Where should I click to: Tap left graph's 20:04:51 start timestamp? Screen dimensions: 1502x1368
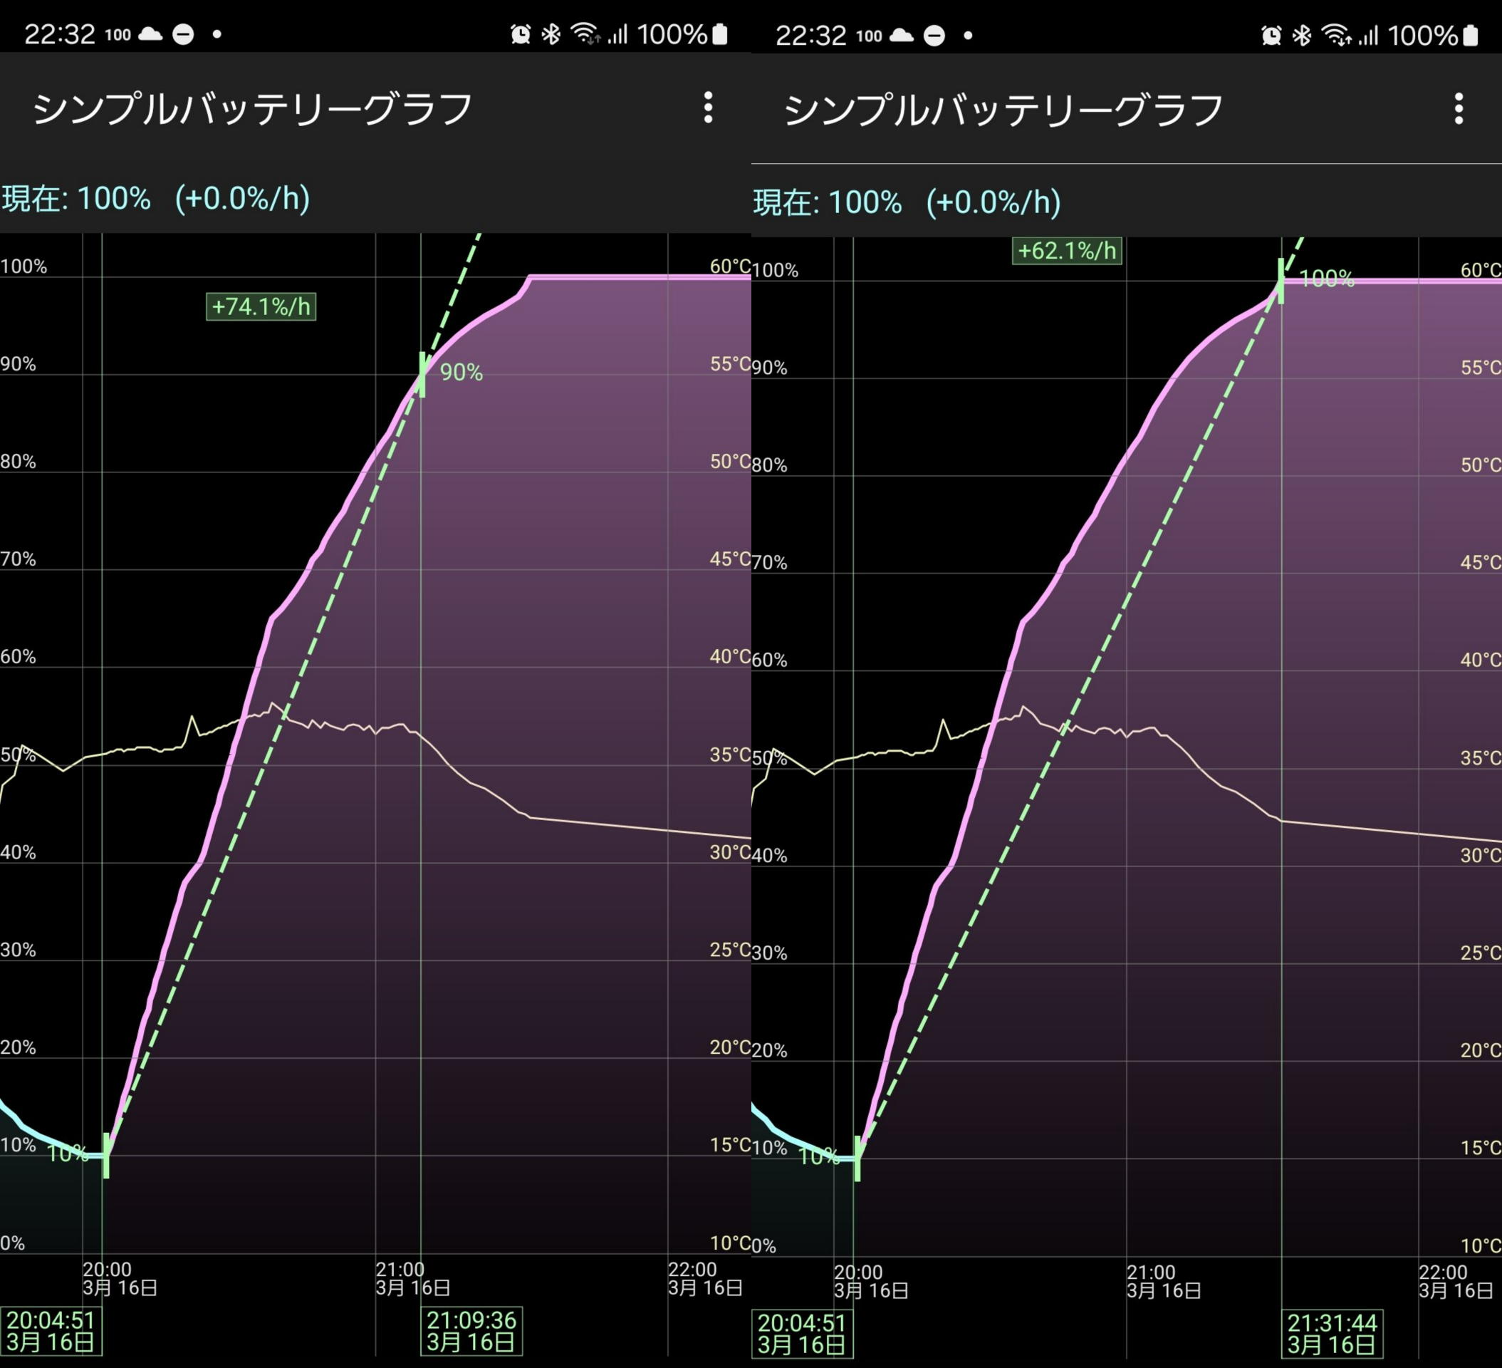(51, 1331)
